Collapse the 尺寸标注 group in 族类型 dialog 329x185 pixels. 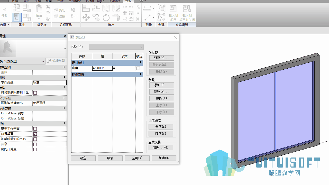coord(140,62)
